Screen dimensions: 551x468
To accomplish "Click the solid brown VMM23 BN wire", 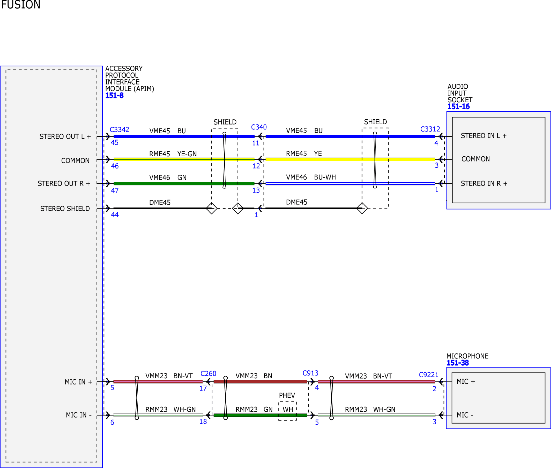I will [x=260, y=382].
